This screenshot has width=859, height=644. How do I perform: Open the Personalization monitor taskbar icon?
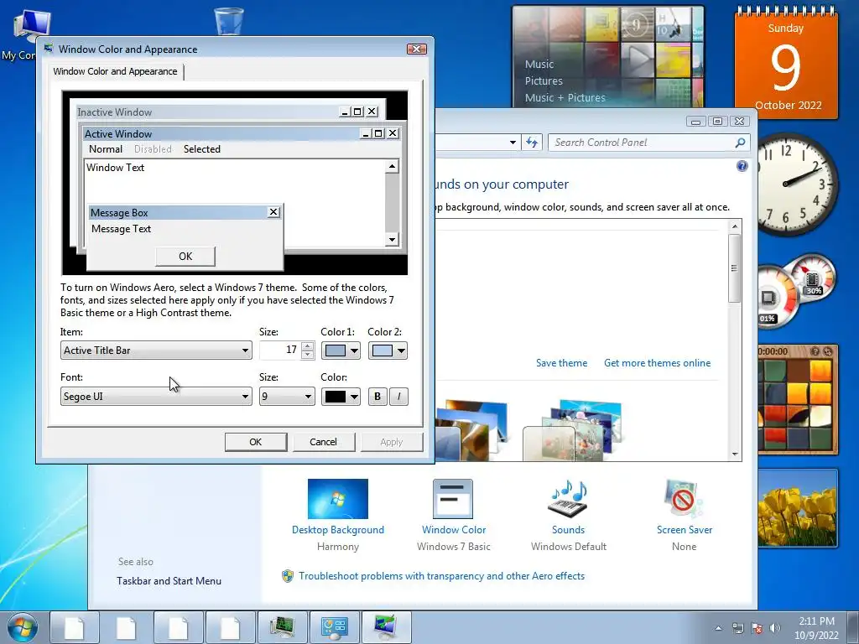[387, 627]
